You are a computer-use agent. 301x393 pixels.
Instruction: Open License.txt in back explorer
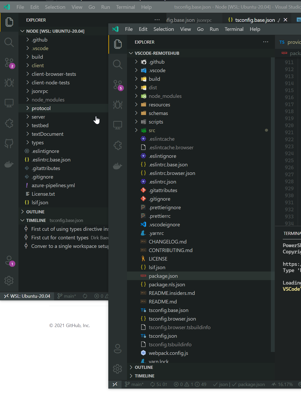click(63, 194)
